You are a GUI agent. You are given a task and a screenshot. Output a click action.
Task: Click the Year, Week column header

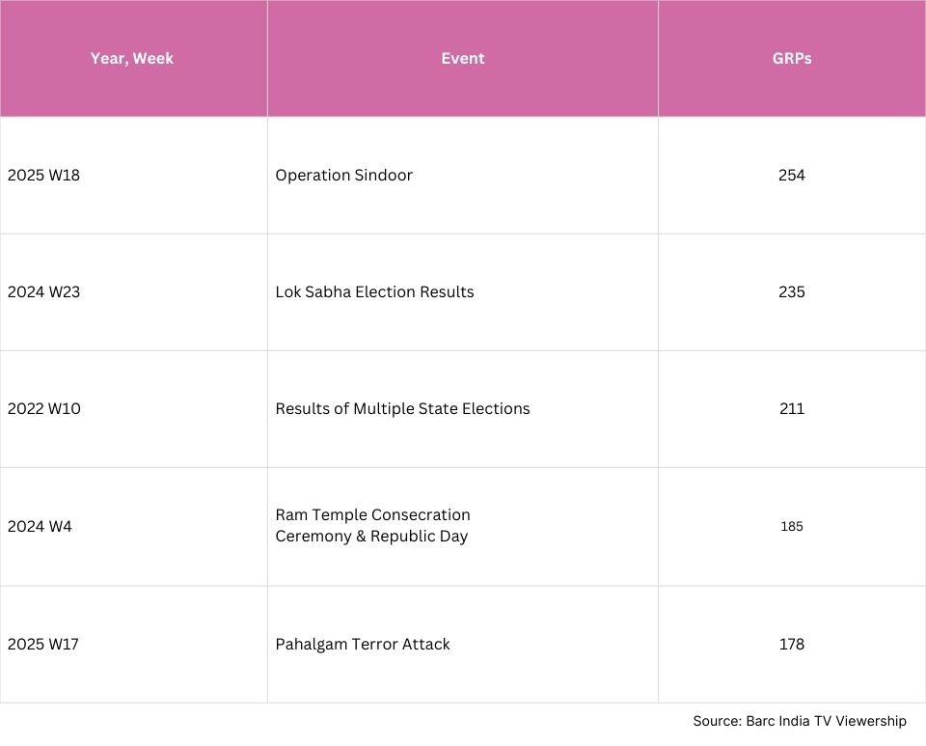132,59
